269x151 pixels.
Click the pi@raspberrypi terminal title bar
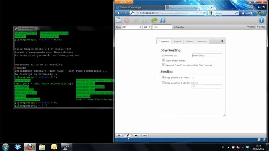(x=63, y=29)
